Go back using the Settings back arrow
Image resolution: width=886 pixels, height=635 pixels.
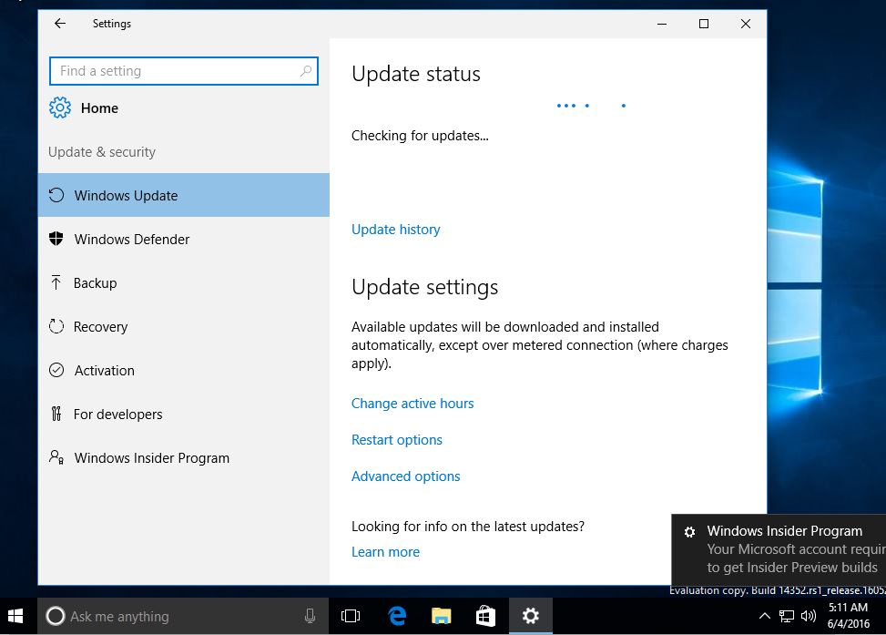coord(60,23)
